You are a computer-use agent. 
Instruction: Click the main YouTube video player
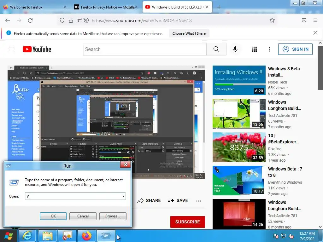click(106, 122)
